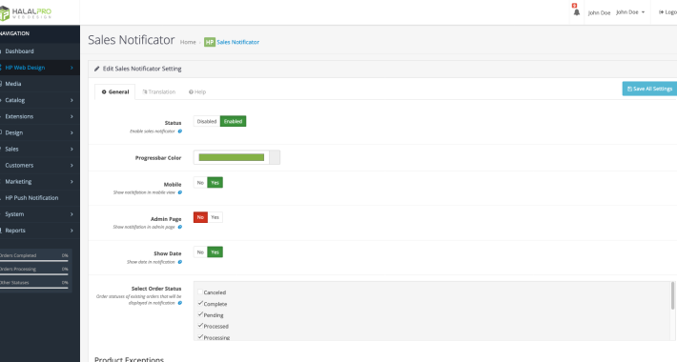Set Status to Disabled
The image size is (677, 362).
click(x=206, y=121)
